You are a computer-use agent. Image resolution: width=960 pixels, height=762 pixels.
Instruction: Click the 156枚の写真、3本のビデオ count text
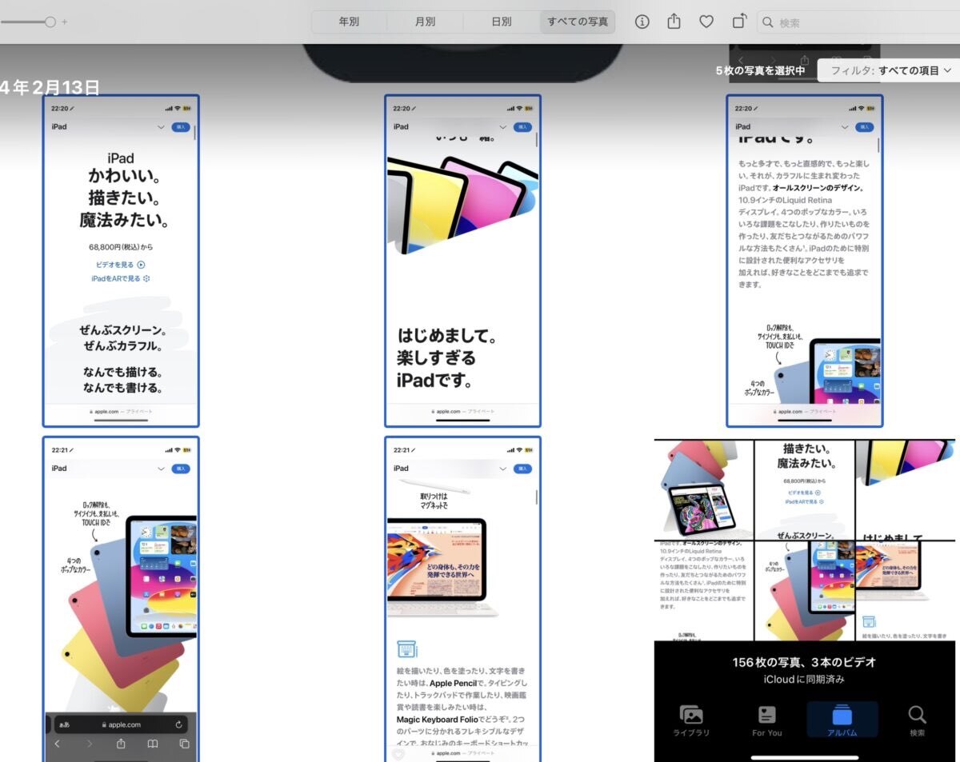click(x=804, y=662)
